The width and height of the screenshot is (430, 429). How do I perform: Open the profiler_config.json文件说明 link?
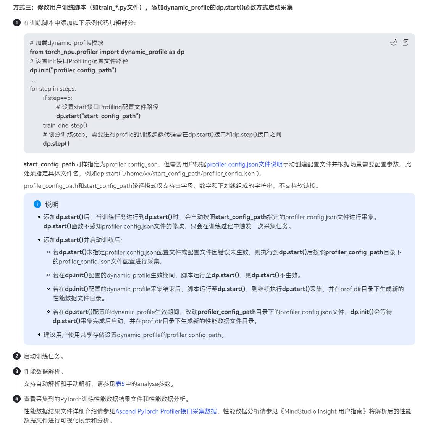(244, 164)
